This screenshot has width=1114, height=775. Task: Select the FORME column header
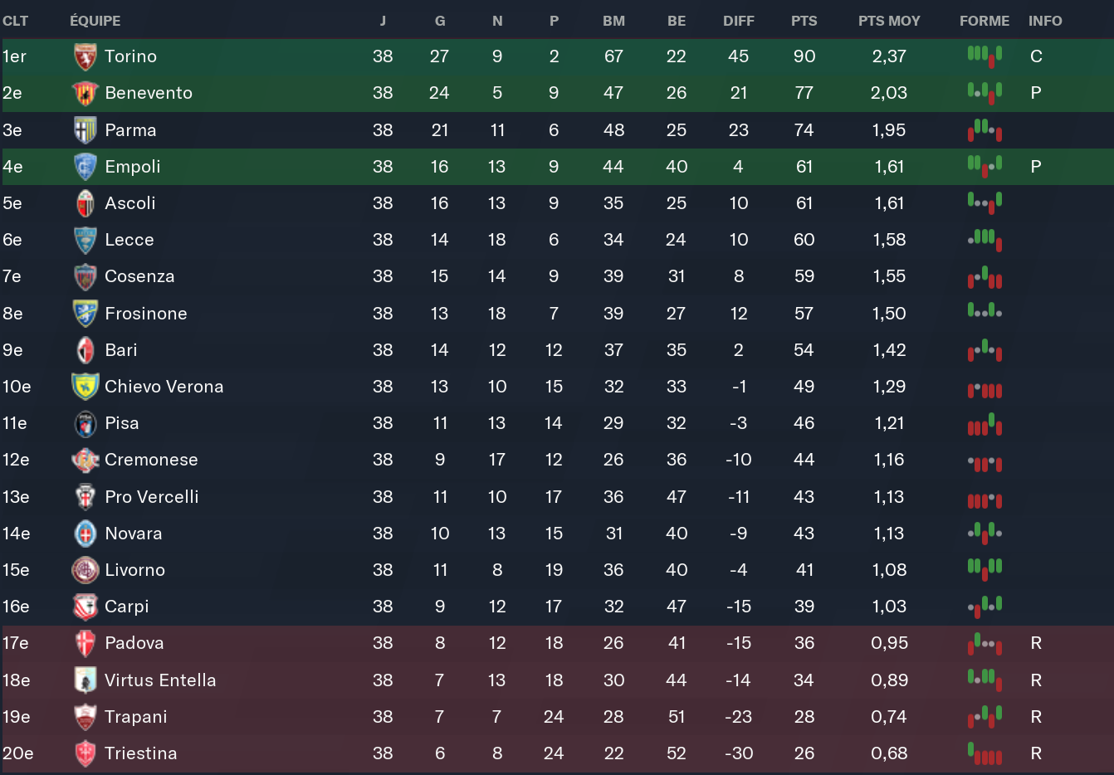tap(985, 21)
